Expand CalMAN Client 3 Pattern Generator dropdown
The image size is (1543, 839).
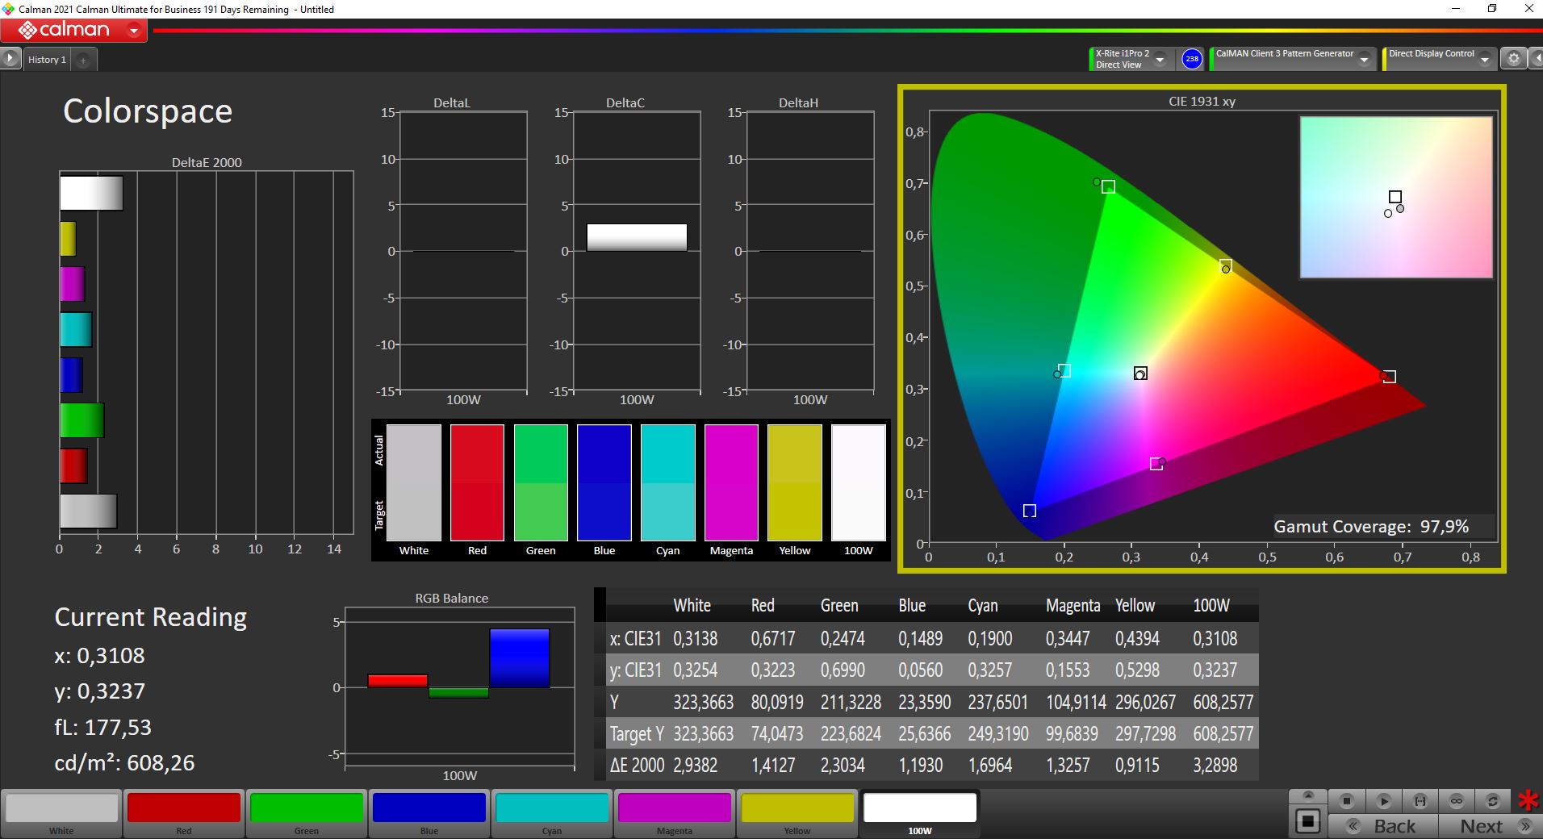(x=1364, y=60)
